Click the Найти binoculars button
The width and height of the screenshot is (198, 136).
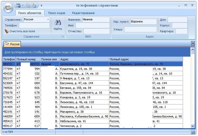(58, 25)
